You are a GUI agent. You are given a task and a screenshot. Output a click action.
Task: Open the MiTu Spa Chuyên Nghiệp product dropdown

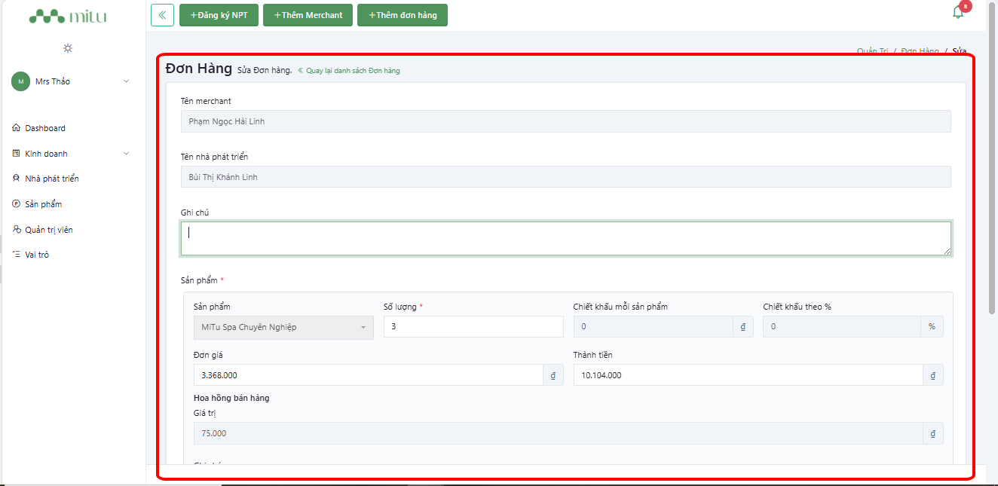pos(283,327)
